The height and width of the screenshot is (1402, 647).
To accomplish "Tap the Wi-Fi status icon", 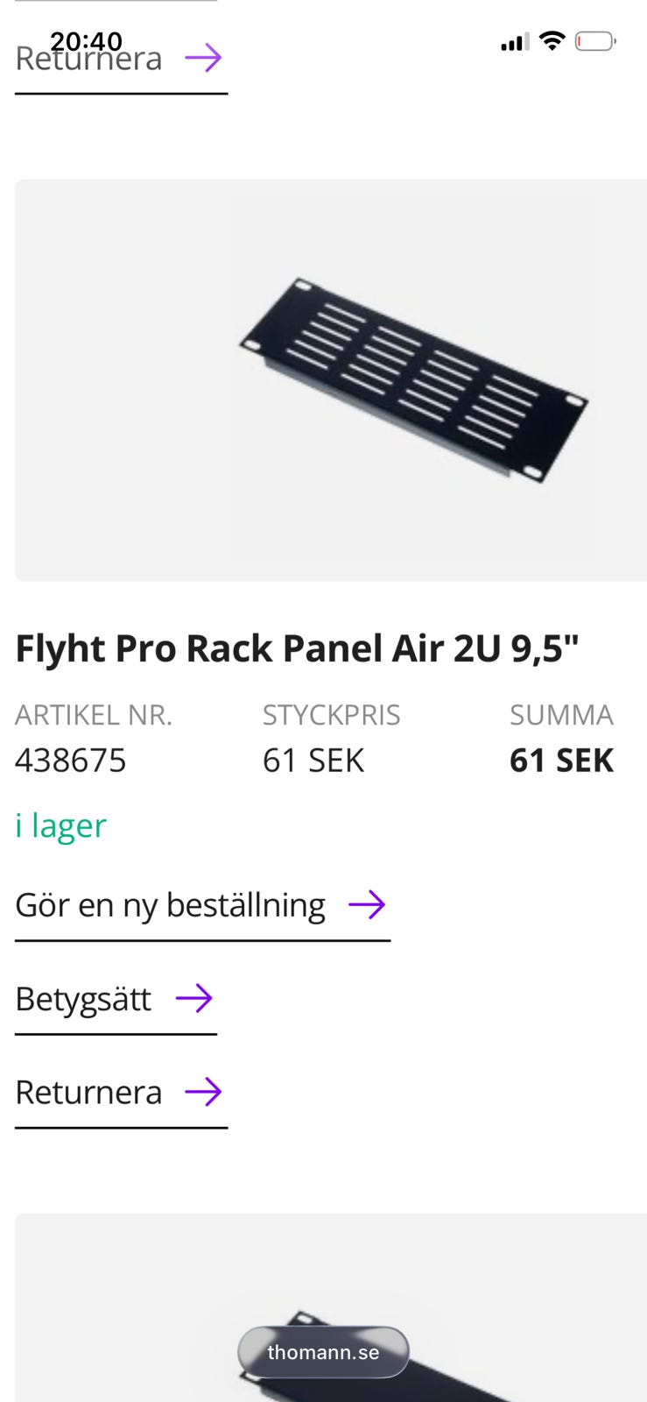I will [552, 40].
